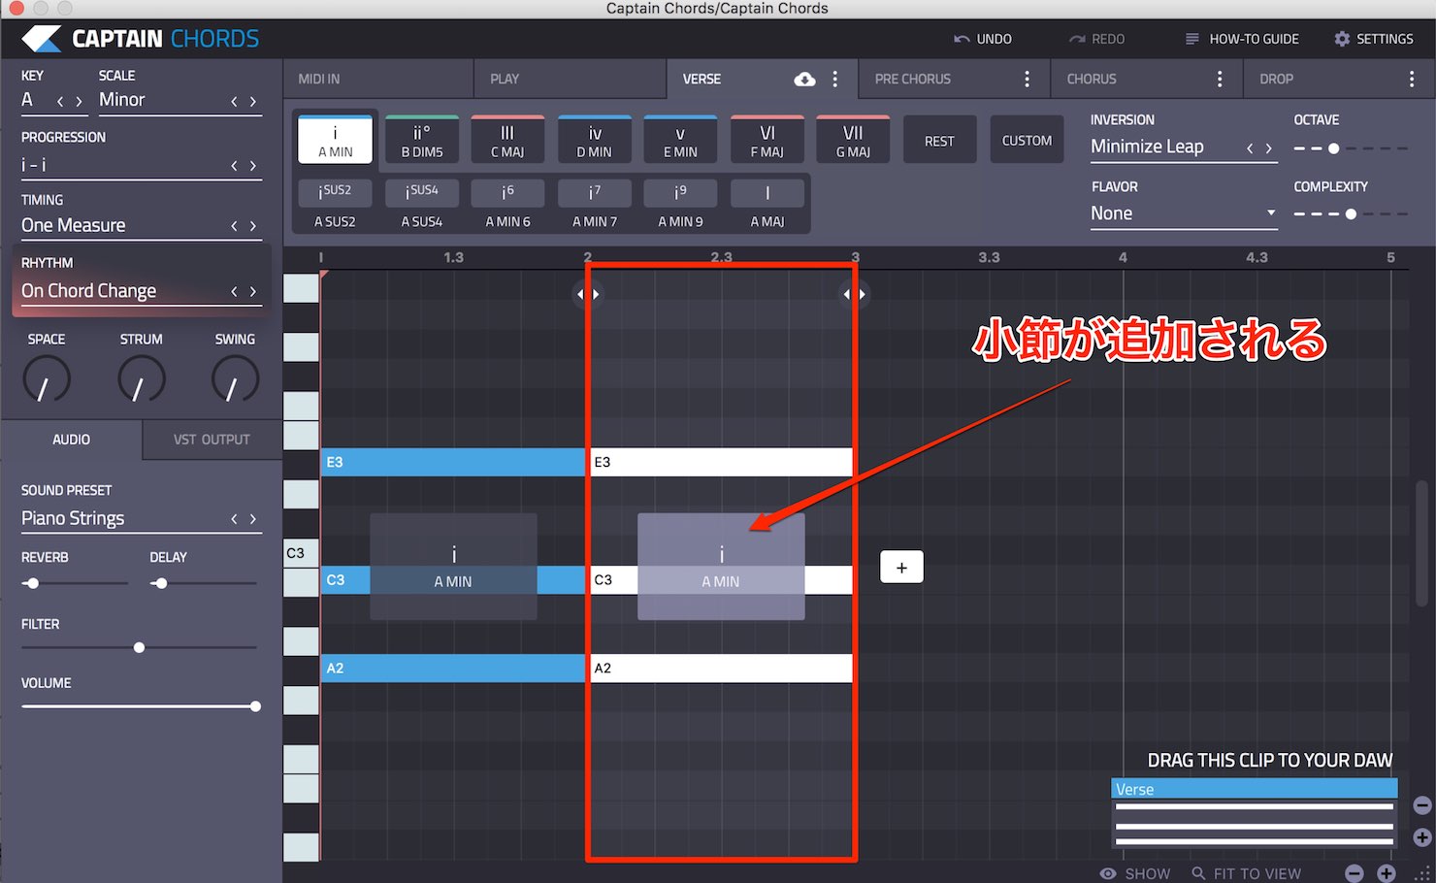This screenshot has height=883, width=1436.
Task: Open the How-To Guide
Action: click(x=1242, y=39)
